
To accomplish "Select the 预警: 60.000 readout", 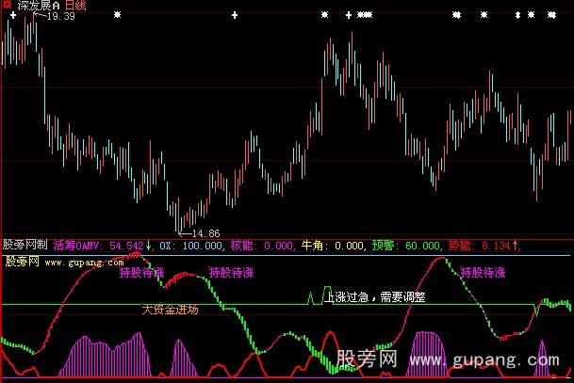I will tap(405, 246).
